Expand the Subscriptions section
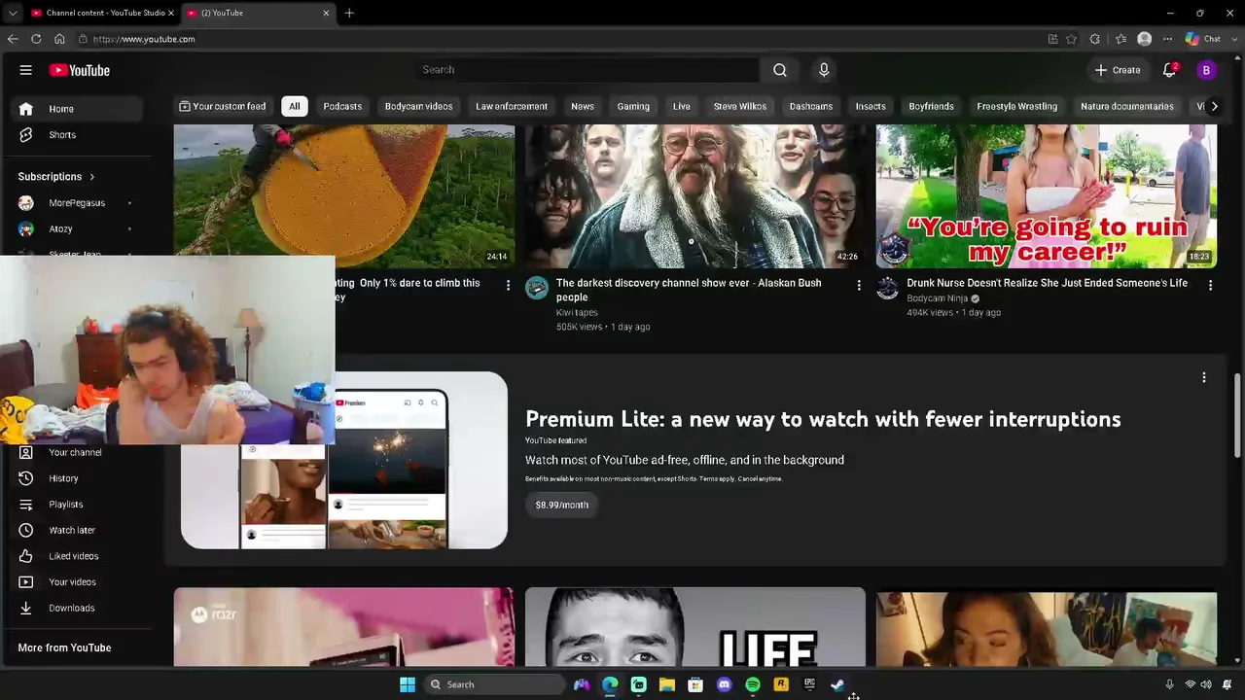This screenshot has width=1245, height=700. [56, 177]
